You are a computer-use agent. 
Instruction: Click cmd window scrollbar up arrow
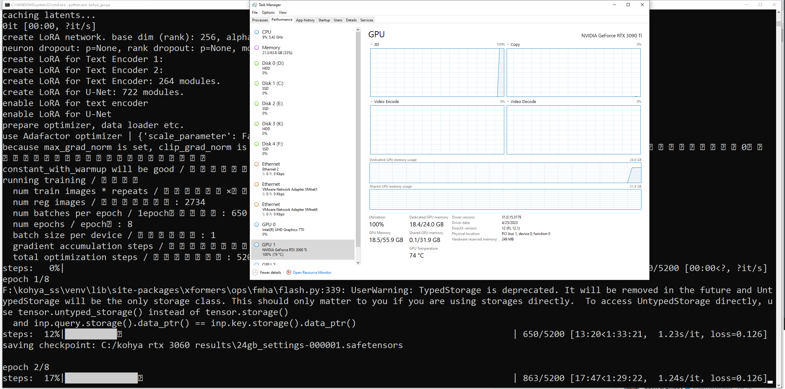point(779,12)
